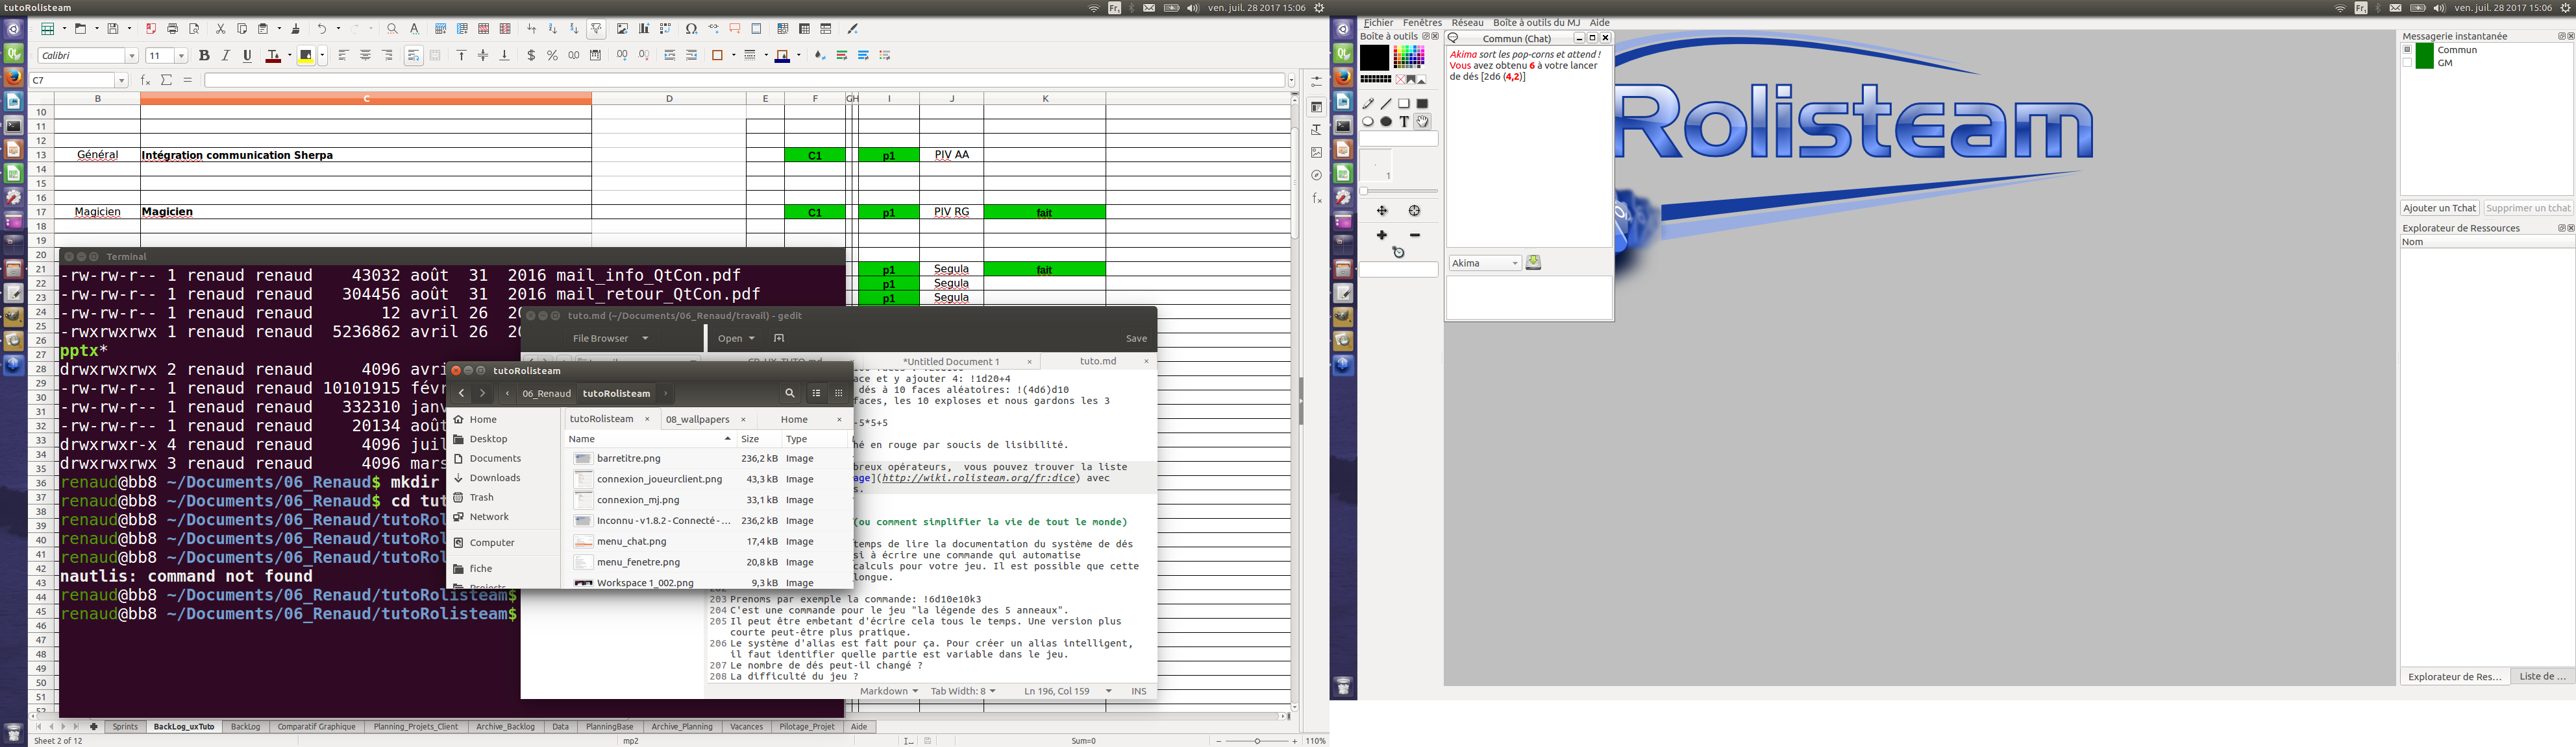Select the empty rectangle drawing tool
Image resolution: width=2576 pixels, height=747 pixels.
[x=1404, y=104]
